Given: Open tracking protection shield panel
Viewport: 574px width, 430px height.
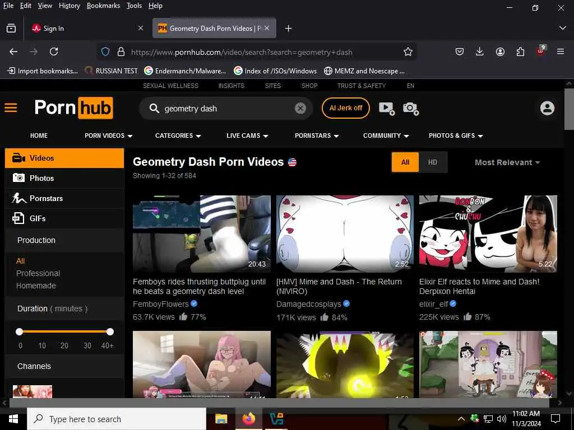Looking at the screenshot, I should coord(105,52).
